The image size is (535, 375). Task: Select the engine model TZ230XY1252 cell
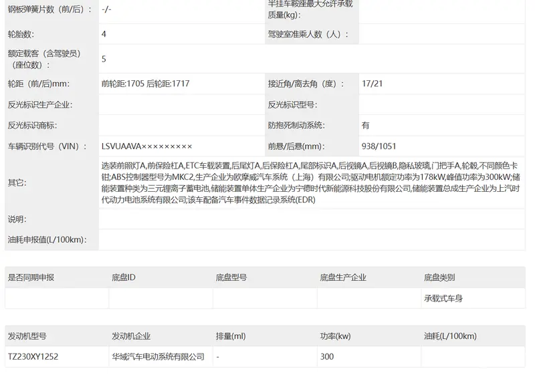[33, 357]
